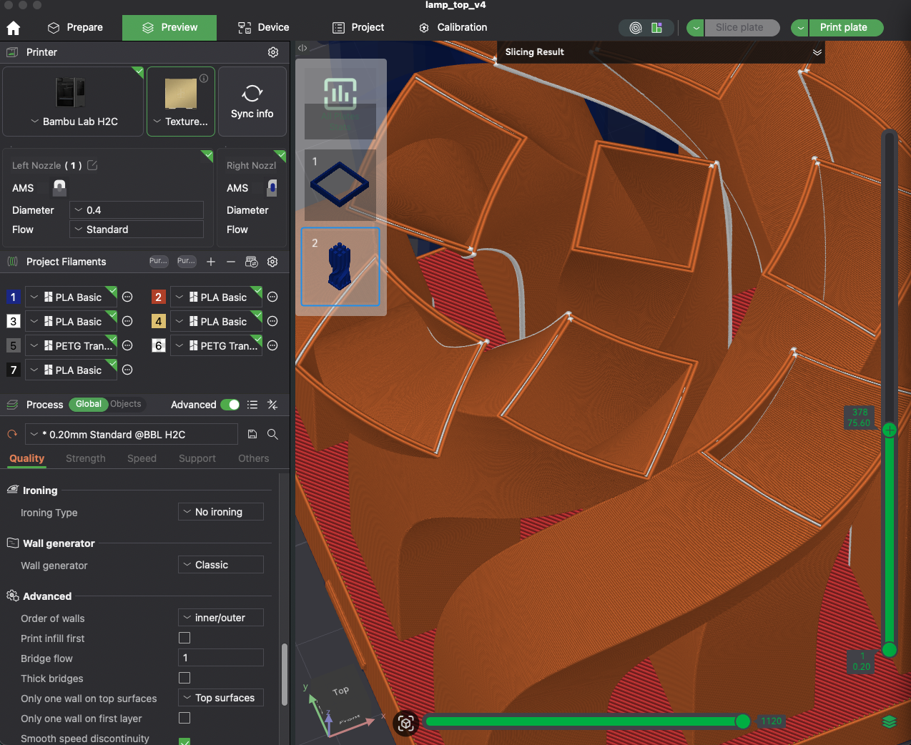Save the current process preset via disk icon

(x=252, y=434)
